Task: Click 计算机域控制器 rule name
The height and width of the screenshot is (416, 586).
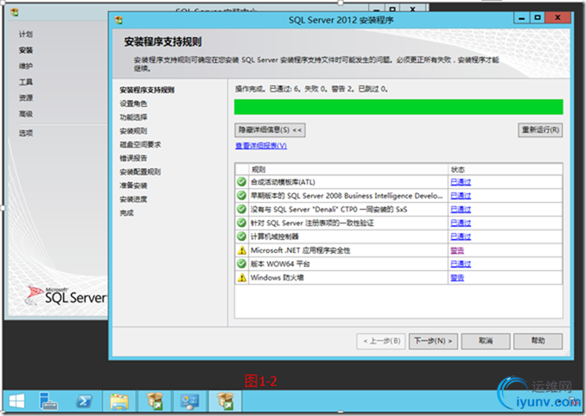Action: pos(274,236)
